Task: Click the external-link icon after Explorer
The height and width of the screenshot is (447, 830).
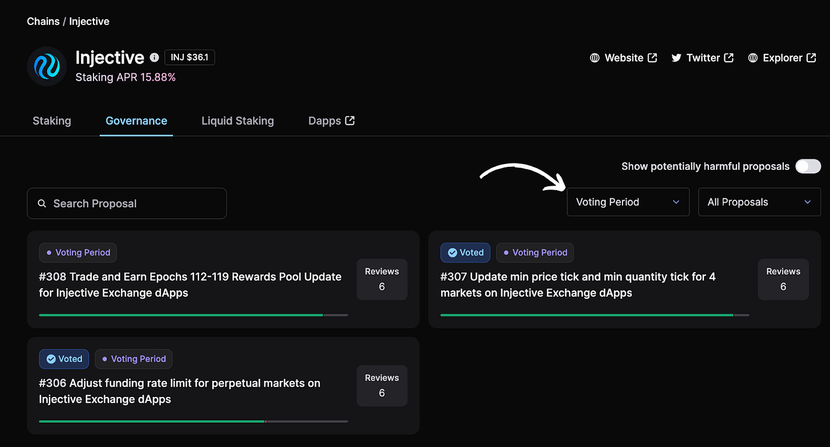Action: pos(812,58)
